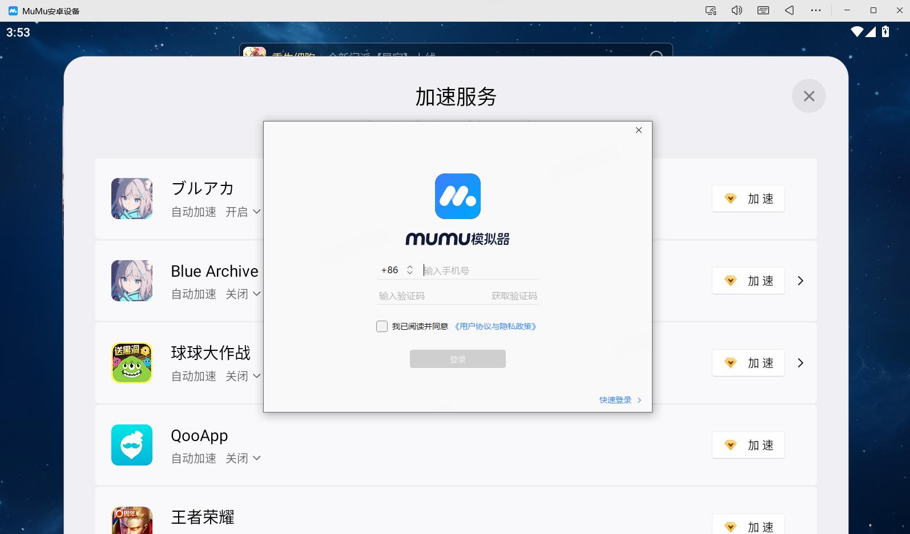
Task: Click the MuMu emulator logo in dialog
Action: (x=457, y=196)
